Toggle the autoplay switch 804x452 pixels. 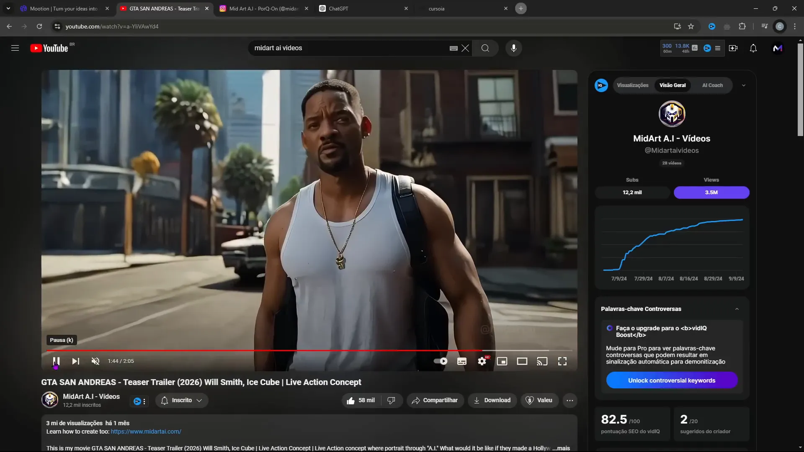[441, 361]
